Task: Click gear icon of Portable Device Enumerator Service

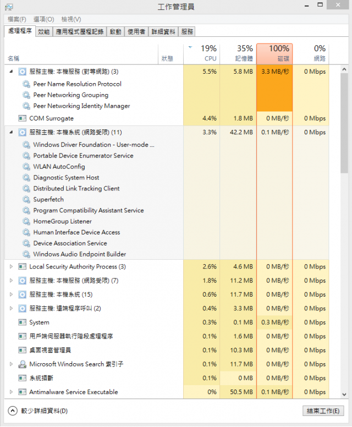Action: pyautogui.click(x=26, y=156)
